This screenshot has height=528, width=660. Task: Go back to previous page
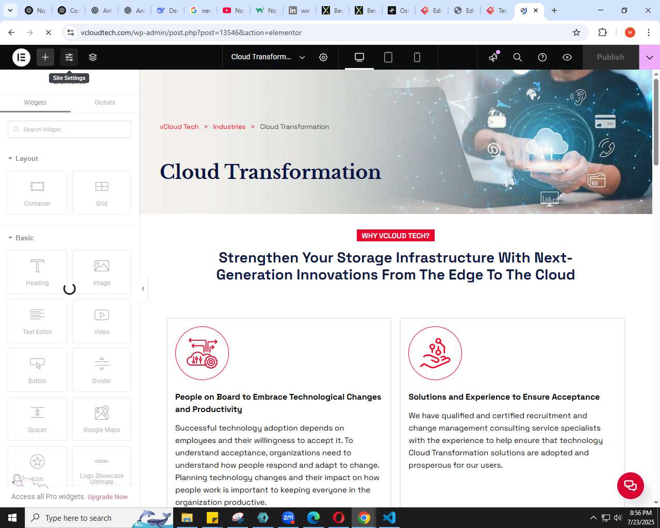pyautogui.click(x=11, y=32)
